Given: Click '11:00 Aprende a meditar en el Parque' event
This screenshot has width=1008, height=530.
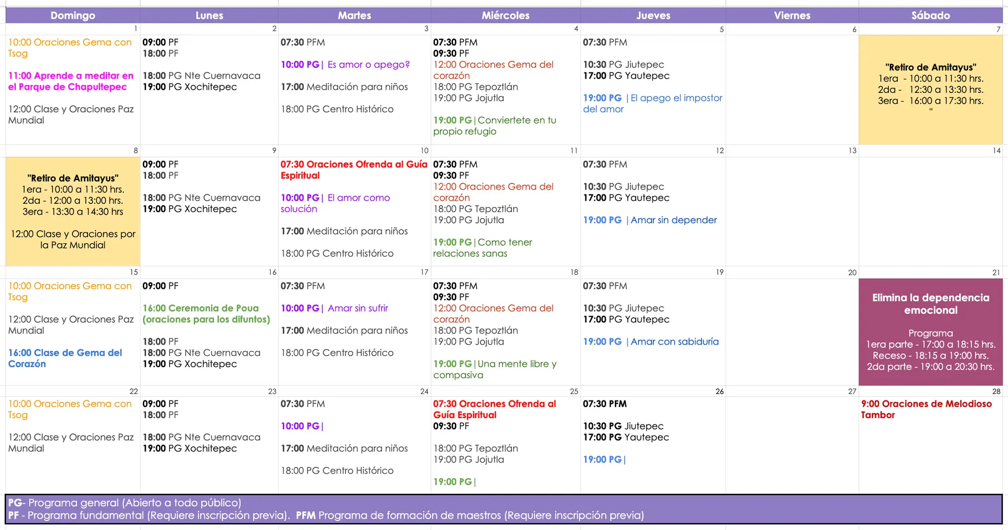Looking at the screenshot, I should (x=71, y=81).
